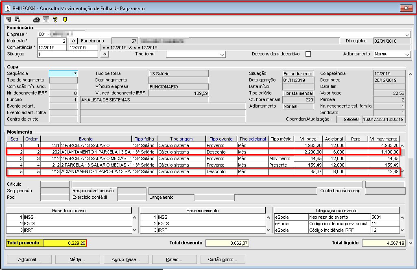Image resolution: width=417 pixels, height=270 pixels.
Task: Open the Adiantamento Normal dropdown
Action: [x=407, y=55]
